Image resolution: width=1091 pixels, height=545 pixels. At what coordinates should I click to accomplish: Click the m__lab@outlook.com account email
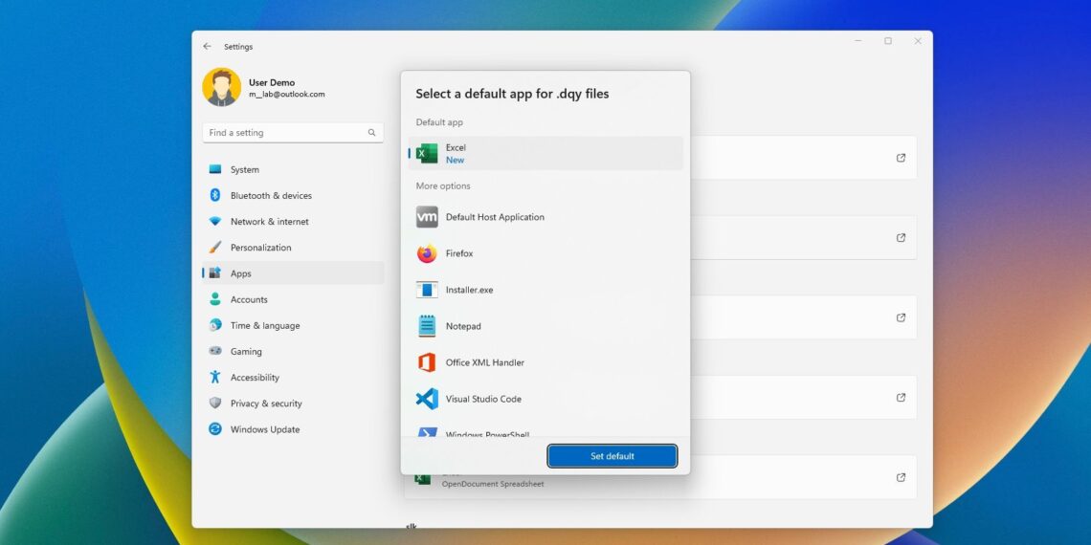coord(287,94)
